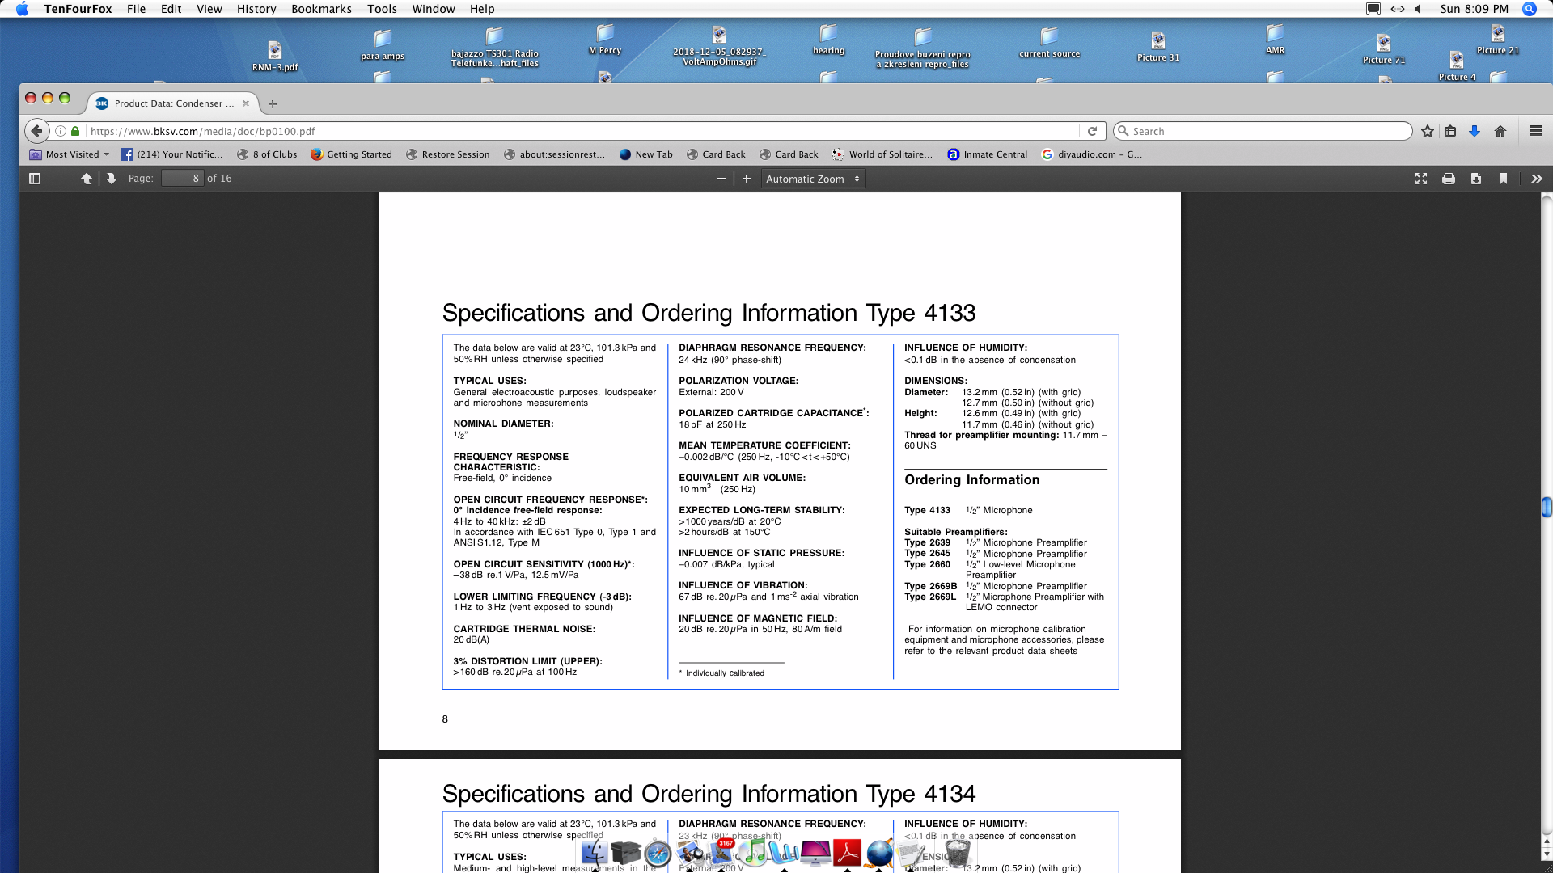Image resolution: width=1553 pixels, height=873 pixels.
Task: Click the PDF page number field
Action: (182, 179)
